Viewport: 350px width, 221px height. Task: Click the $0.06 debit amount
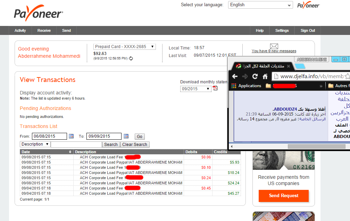click(x=206, y=157)
